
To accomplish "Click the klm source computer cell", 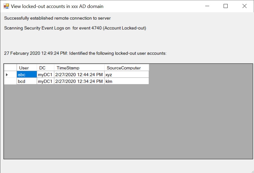I will click(x=127, y=81).
